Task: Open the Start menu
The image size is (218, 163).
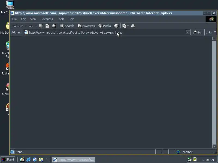Action: (8, 159)
